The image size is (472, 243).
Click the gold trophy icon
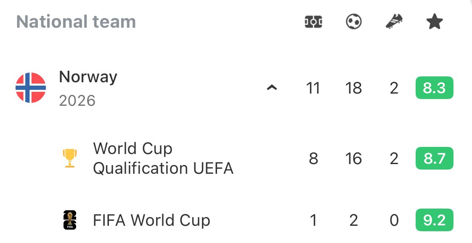coord(70,158)
